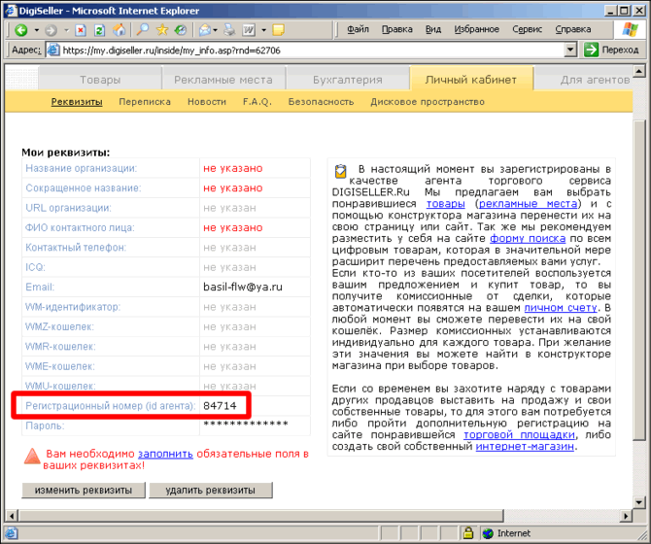Click the vertical scrollbar up arrow
Image resolution: width=651 pixels, height=544 pixels.
coord(639,71)
